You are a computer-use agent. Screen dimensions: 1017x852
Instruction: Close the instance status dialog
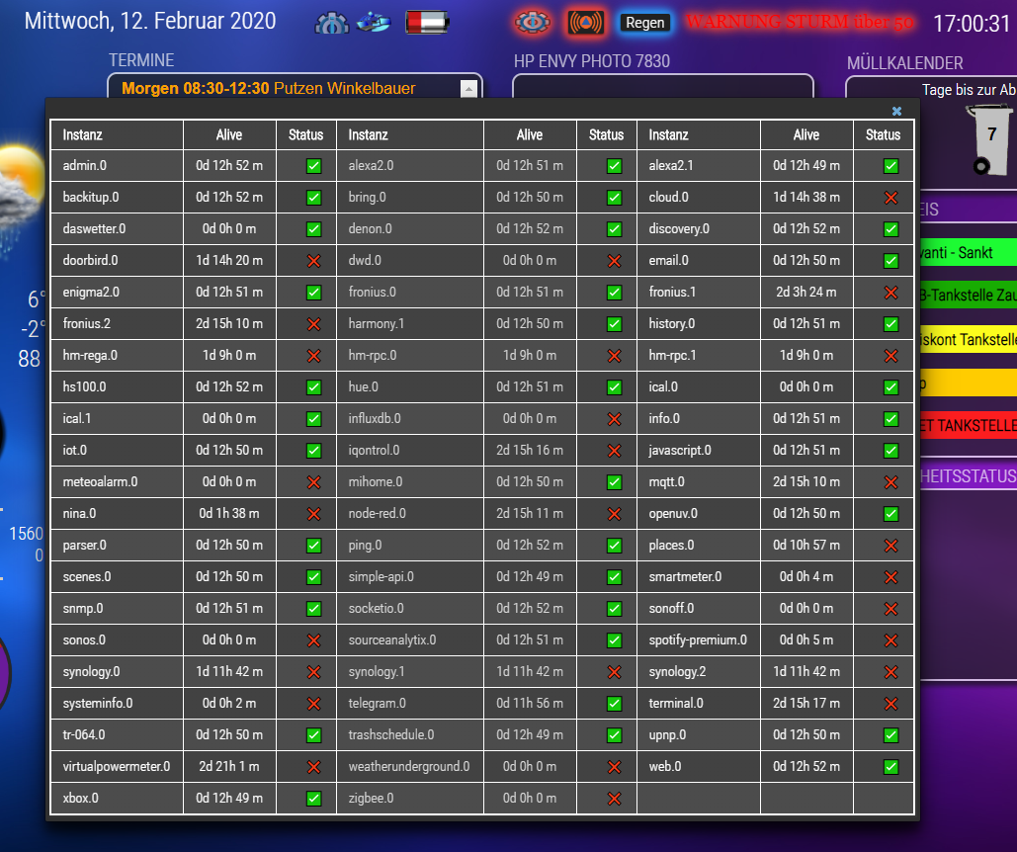[896, 111]
